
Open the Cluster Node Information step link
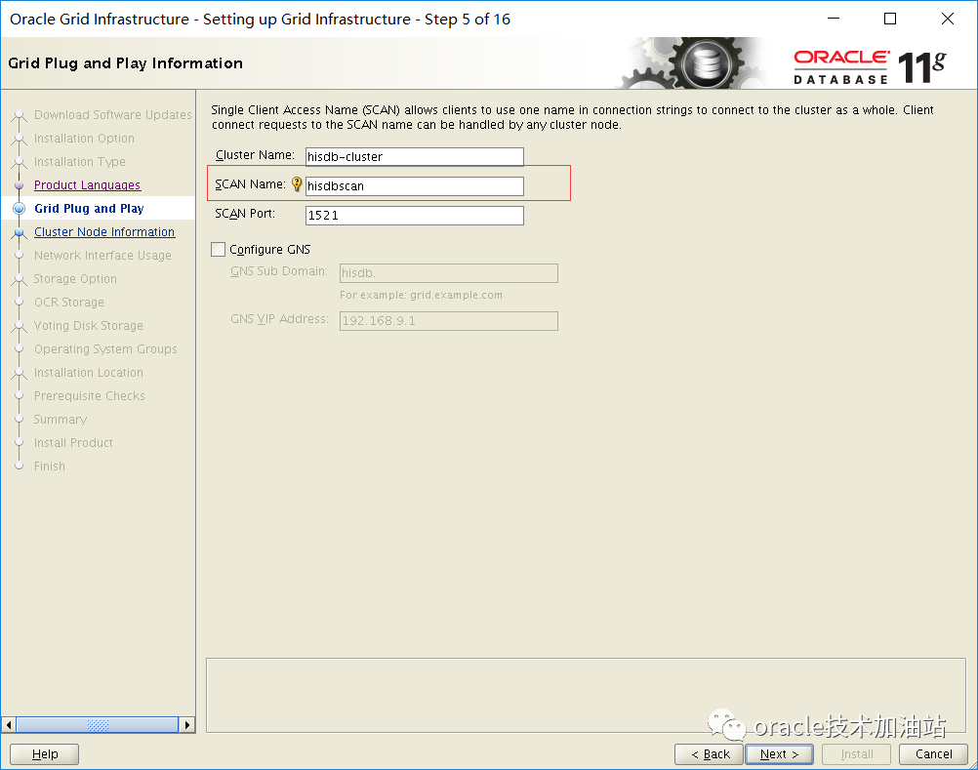pyautogui.click(x=104, y=232)
